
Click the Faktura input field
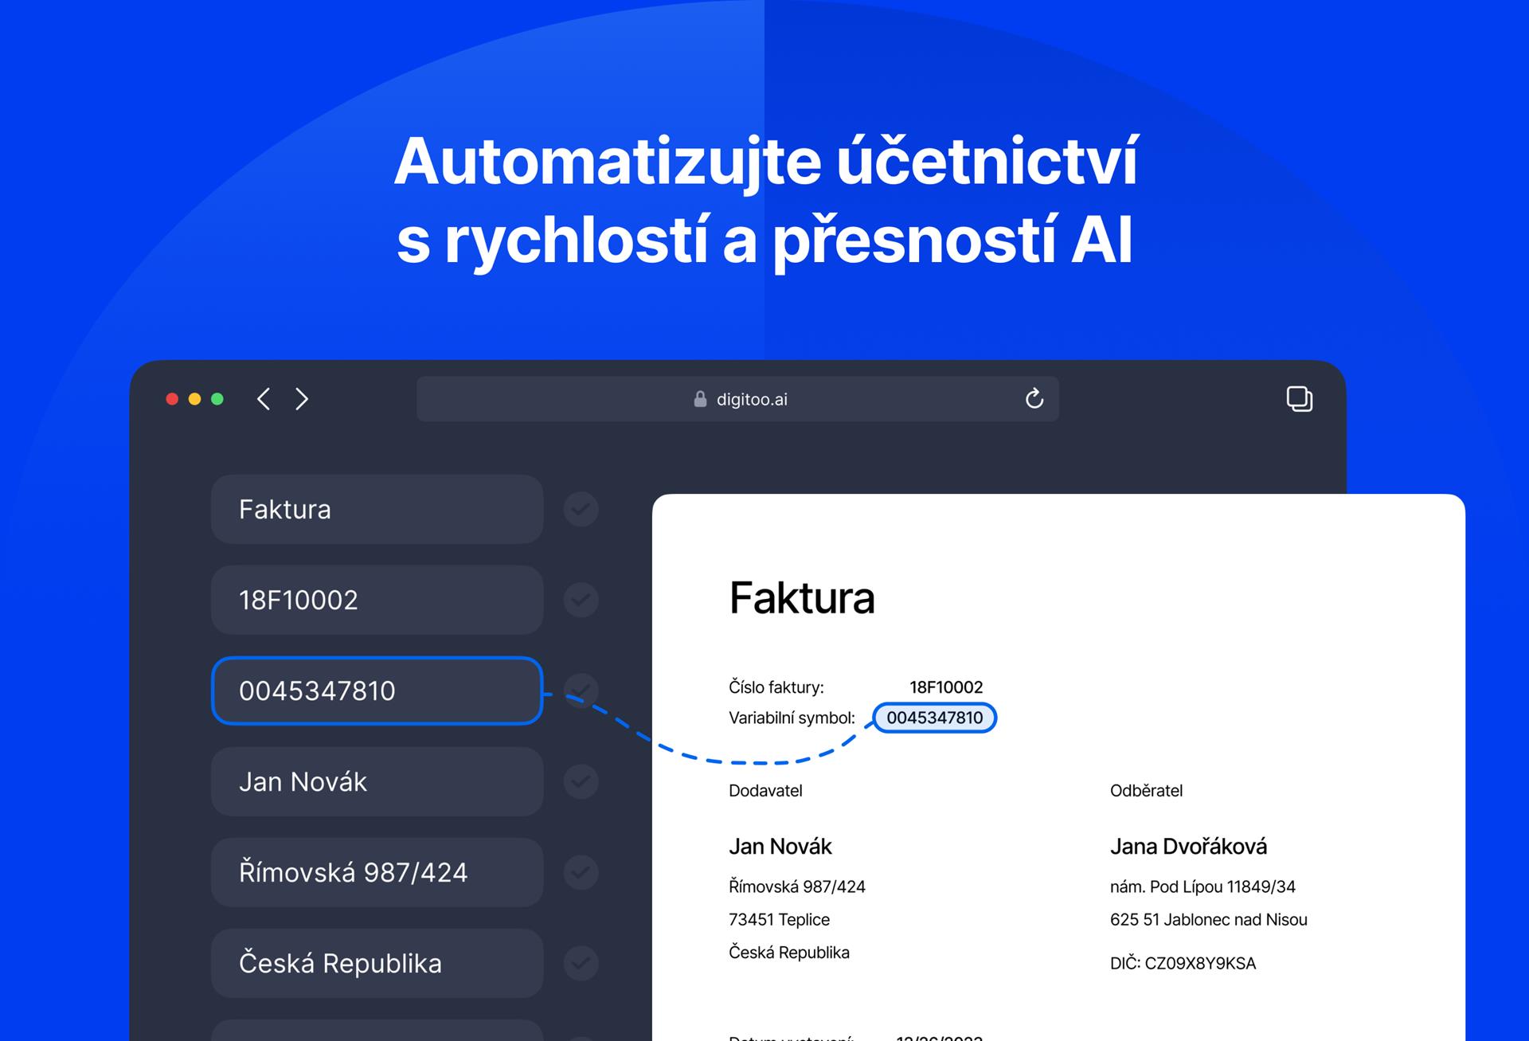click(377, 509)
